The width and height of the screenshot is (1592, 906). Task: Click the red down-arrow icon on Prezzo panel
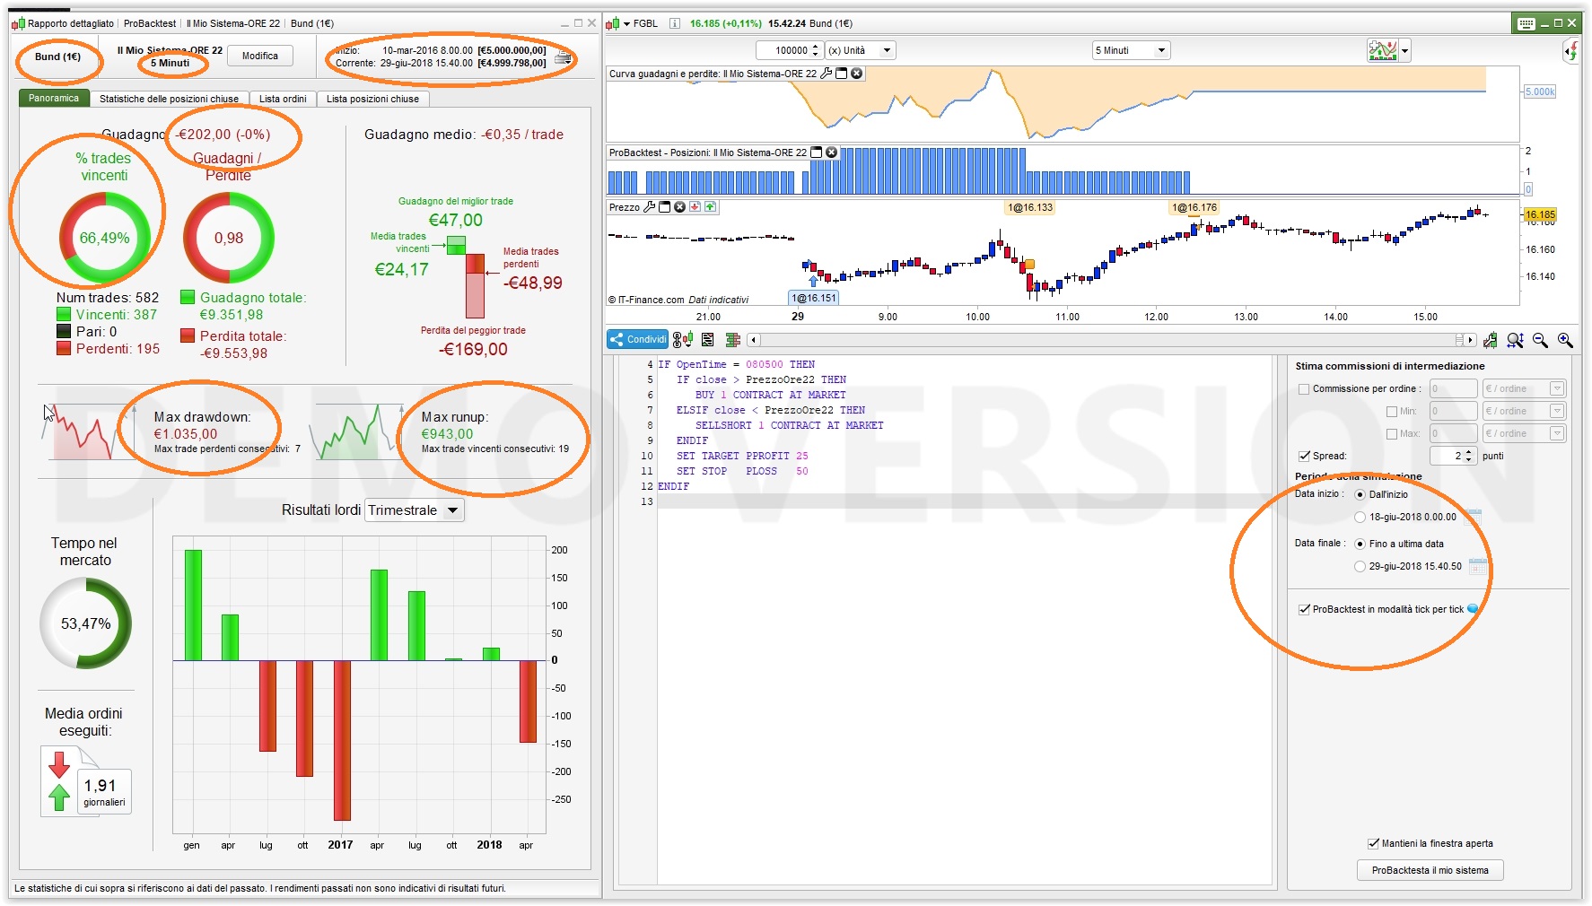coord(695,207)
